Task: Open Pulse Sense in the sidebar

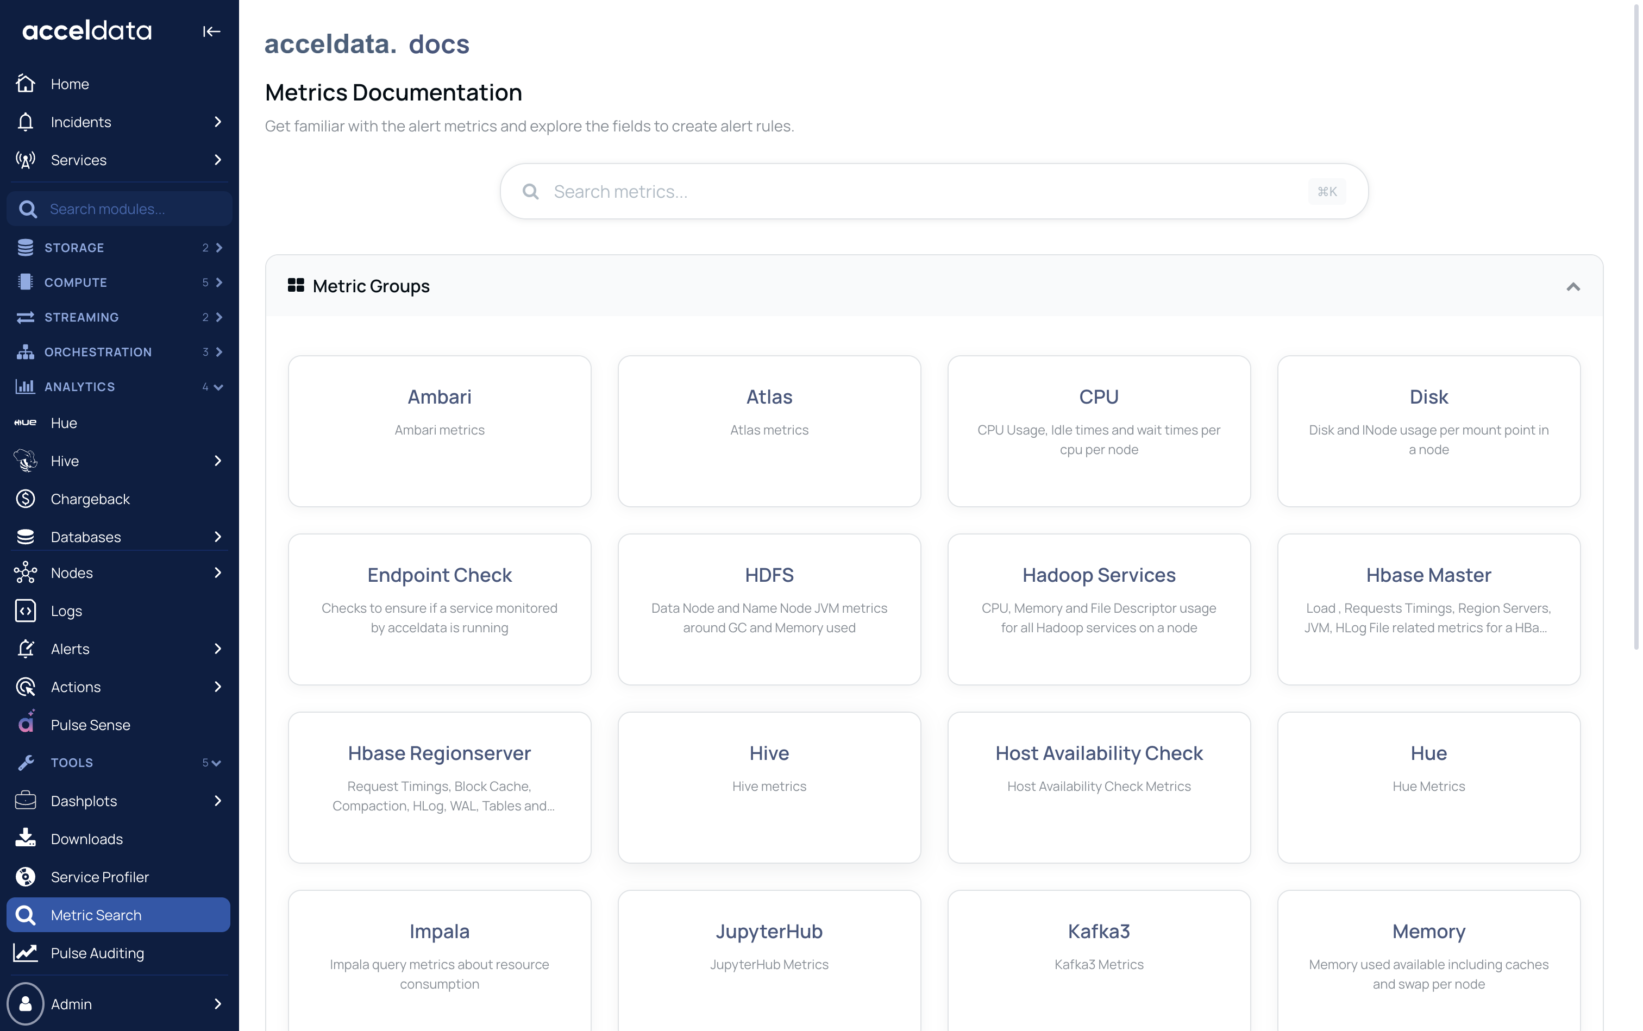Action: click(118, 725)
